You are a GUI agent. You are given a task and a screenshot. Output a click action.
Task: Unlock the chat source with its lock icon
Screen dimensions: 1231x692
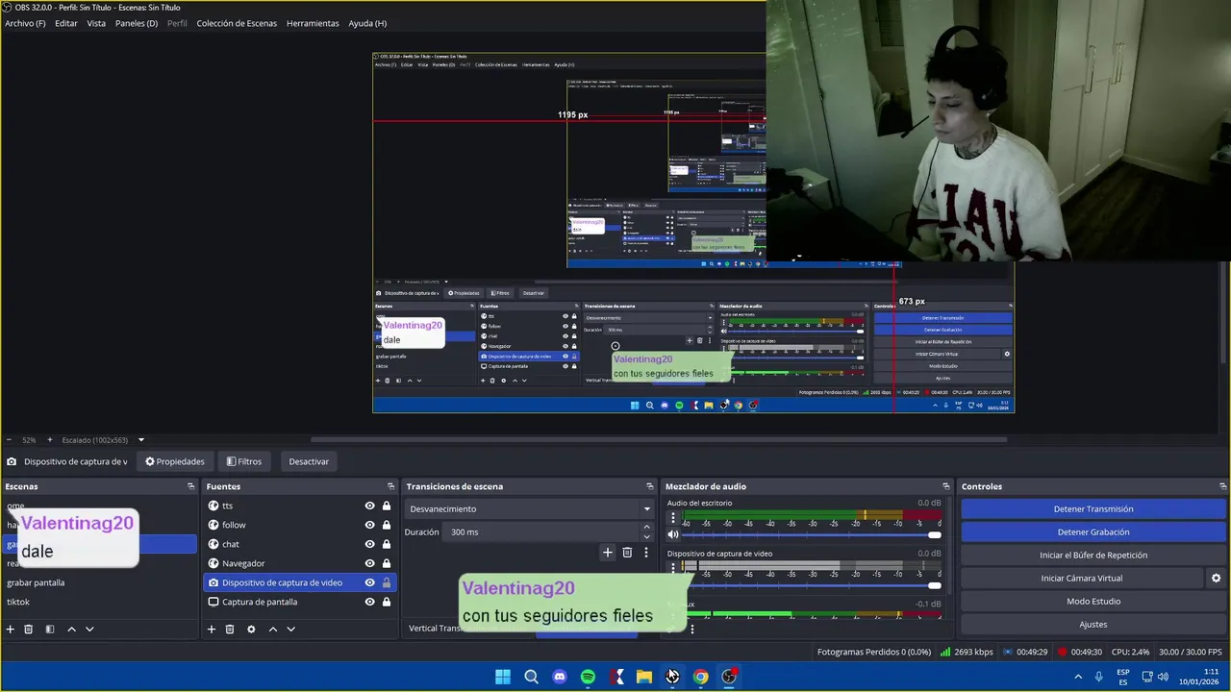click(387, 544)
